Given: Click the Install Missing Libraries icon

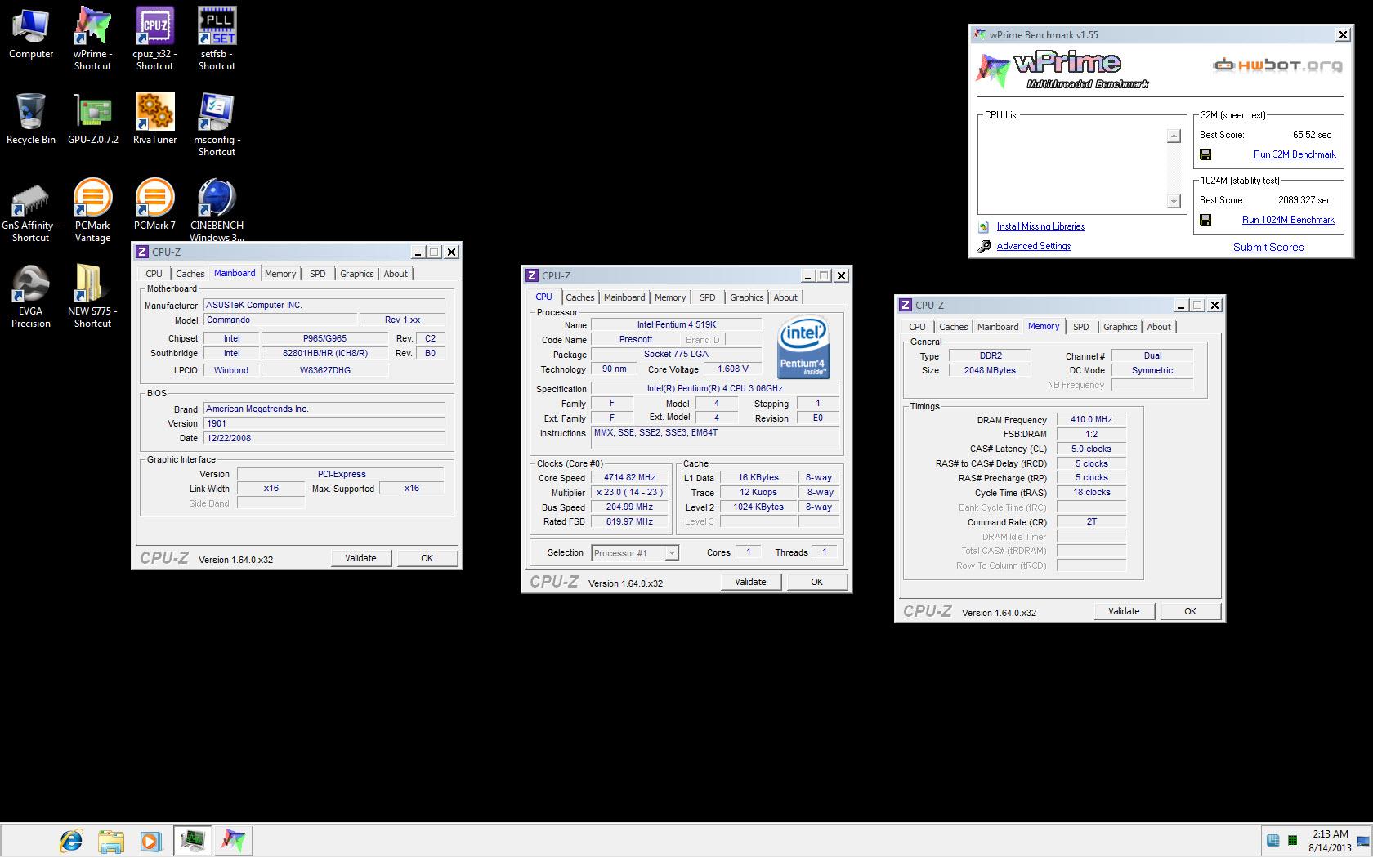Looking at the screenshot, I should click(x=984, y=226).
